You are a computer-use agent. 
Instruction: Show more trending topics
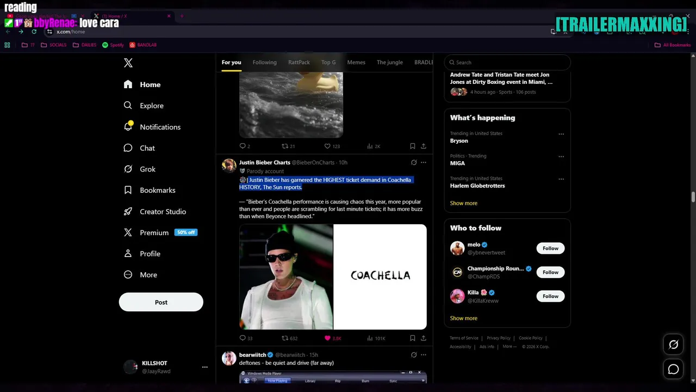pos(464,203)
